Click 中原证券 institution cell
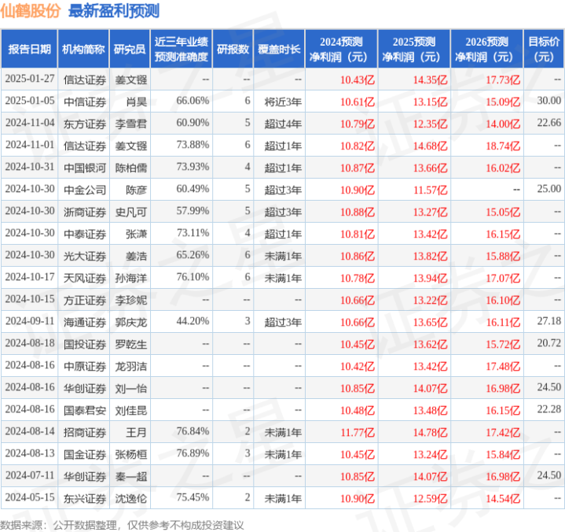Viewport: 565px width, 532px height. tap(85, 366)
